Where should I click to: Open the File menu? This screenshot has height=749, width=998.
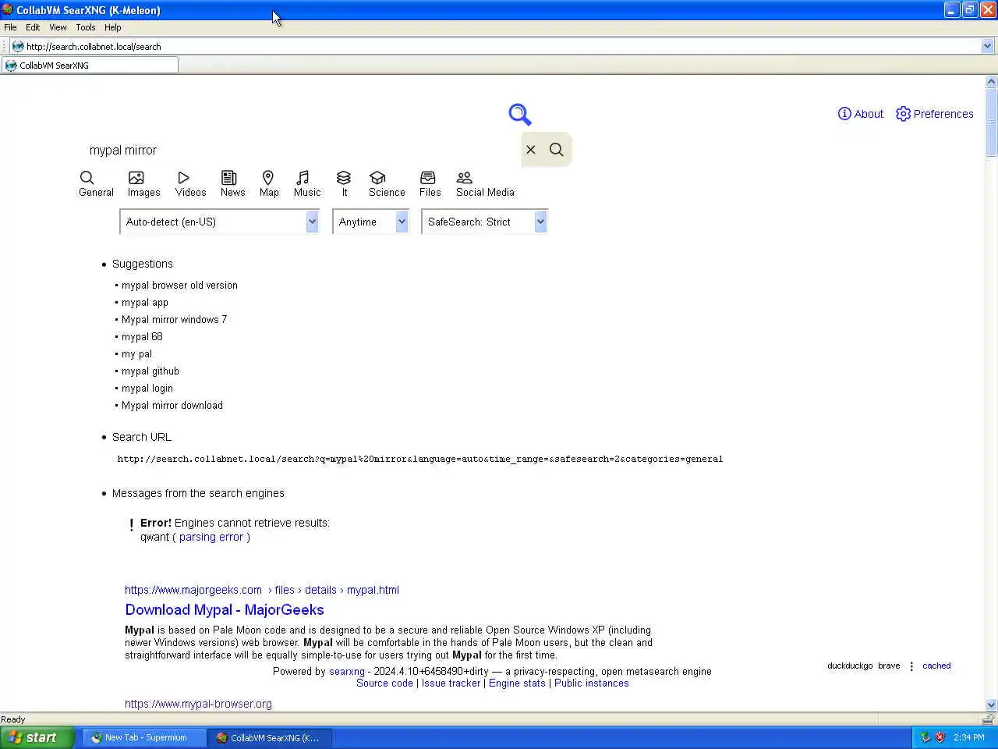[x=10, y=27]
